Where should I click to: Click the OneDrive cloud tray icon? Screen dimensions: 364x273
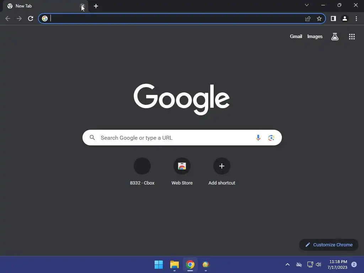coord(299,264)
